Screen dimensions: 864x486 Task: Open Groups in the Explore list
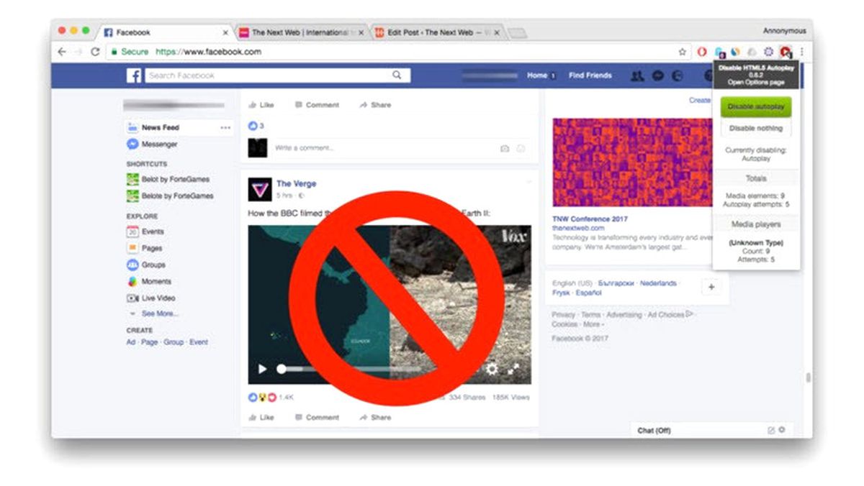[146, 265]
